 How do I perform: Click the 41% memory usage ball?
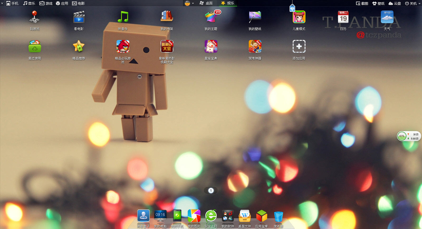[402, 136]
